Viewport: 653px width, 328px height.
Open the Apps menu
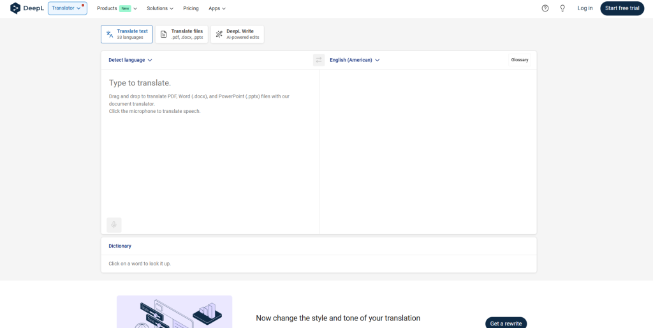(217, 8)
